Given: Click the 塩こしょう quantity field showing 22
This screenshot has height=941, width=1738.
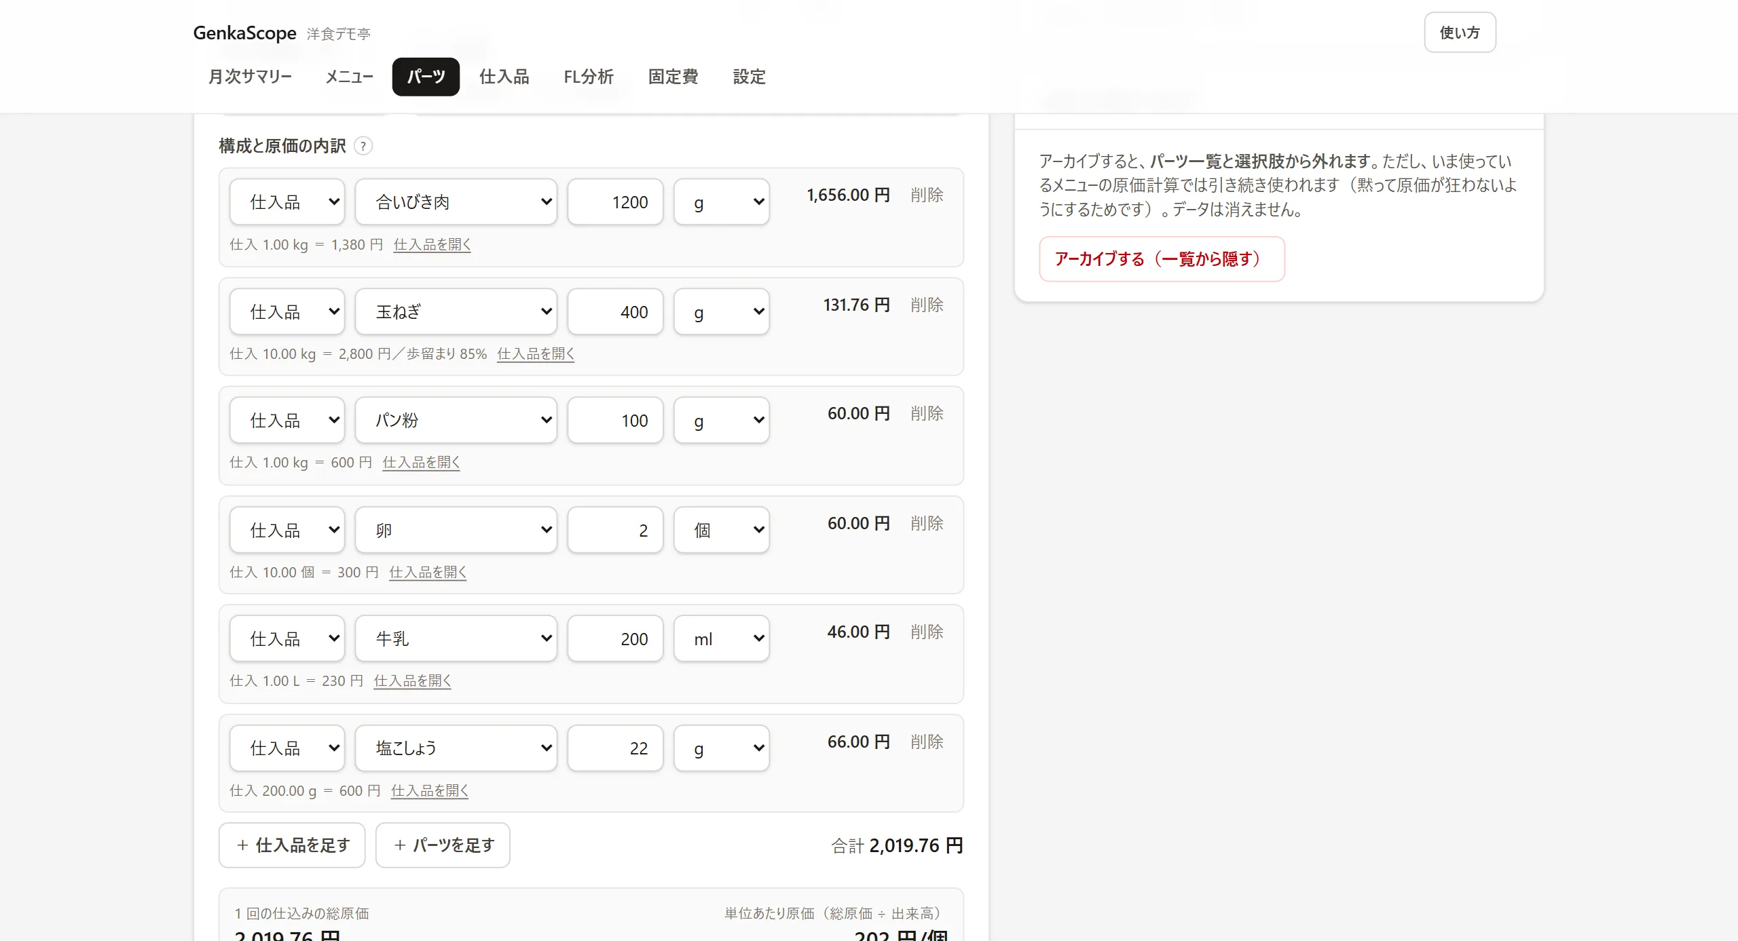Looking at the screenshot, I should point(615,748).
